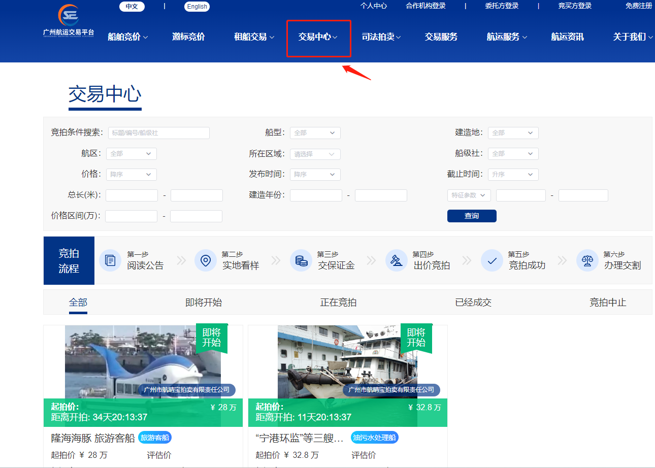655x468 pixels.
Task: Expand the 司法拍卖 menu
Action: click(381, 37)
